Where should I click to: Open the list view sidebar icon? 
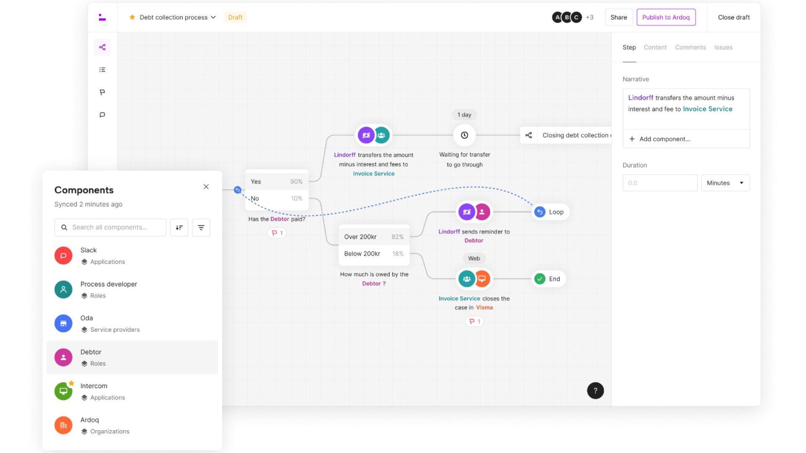coord(102,70)
